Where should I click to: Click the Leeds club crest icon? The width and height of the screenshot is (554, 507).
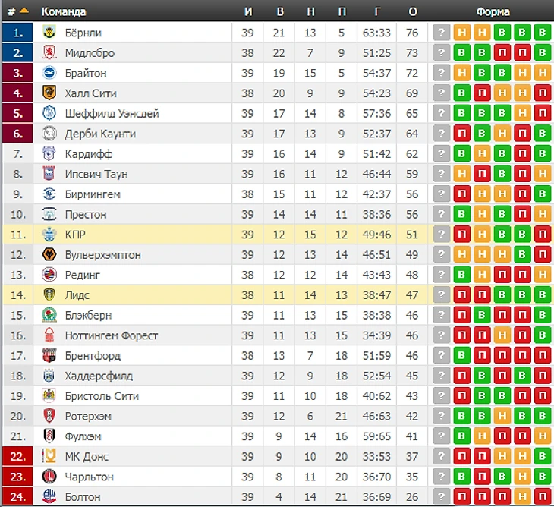pos(49,295)
